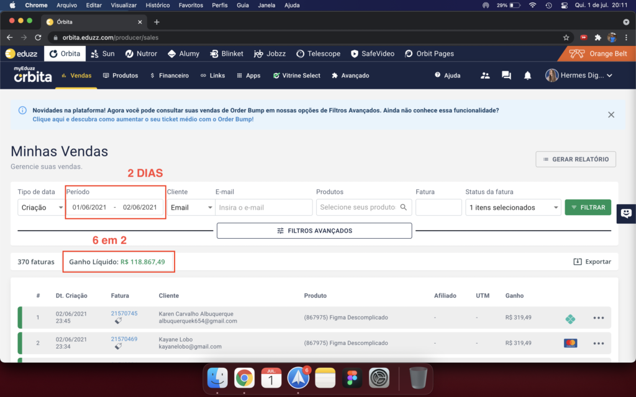Bookmark this page with the star icon
Image resolution: width=636 pixels, height=397 pixels.
[x=566, y=37]
